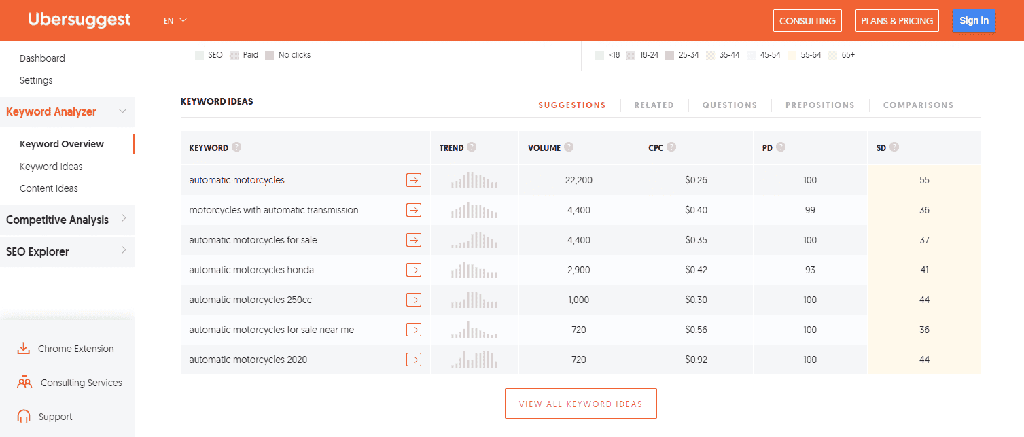Switch to the RELATED tab
The image size is (1024, 437).
tap(654, 105)
